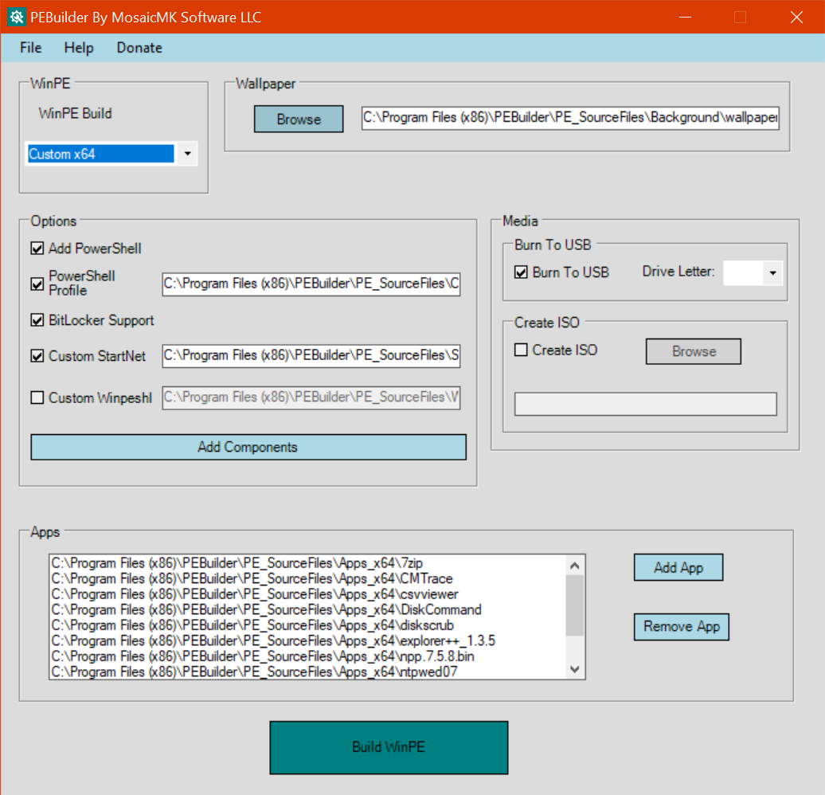Minimize the PEBuilder window
This screenshot has height=795, width=825.
(x=685, y=17)
